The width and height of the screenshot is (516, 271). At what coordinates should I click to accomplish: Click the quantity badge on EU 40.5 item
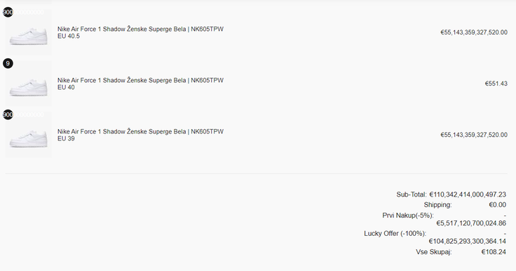(x=8, y=12)
